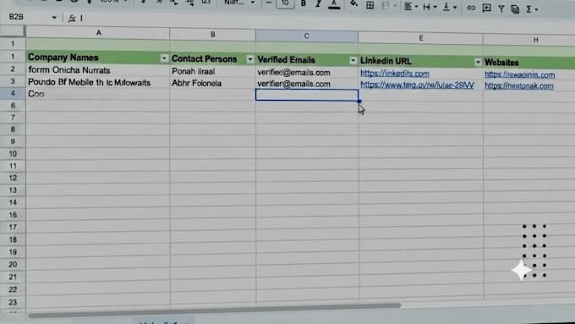Select column A header
The width and height of the screenshot is (575, 324).
coord(98,33)
